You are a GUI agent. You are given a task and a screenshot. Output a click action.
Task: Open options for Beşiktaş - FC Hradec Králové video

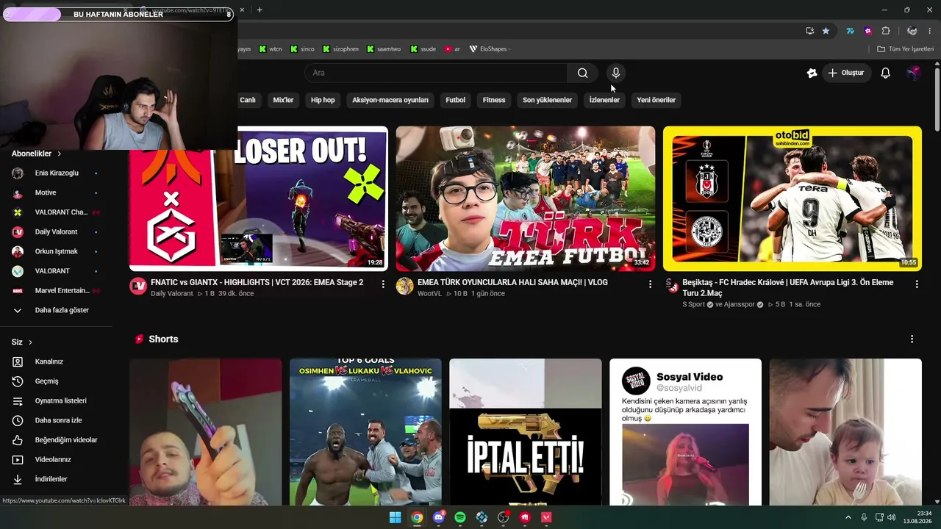coord(917,284)
